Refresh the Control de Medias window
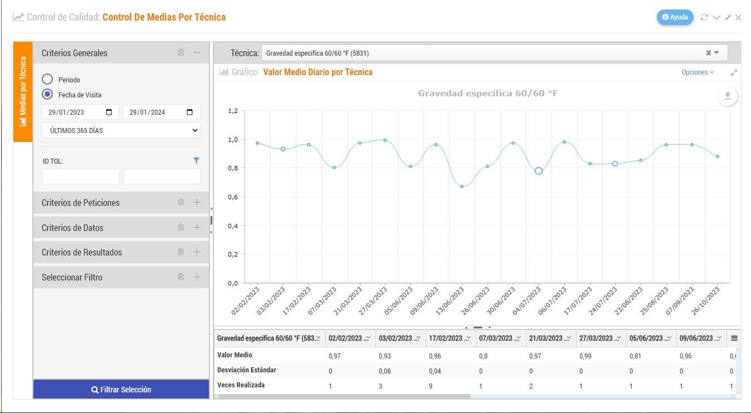This screenshot has height=413, width=751. click(704, 17)
